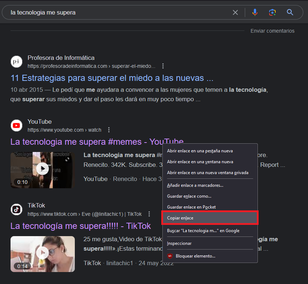
Task: Play the YouTube video thumbnail
Action: tap(42, 169)
